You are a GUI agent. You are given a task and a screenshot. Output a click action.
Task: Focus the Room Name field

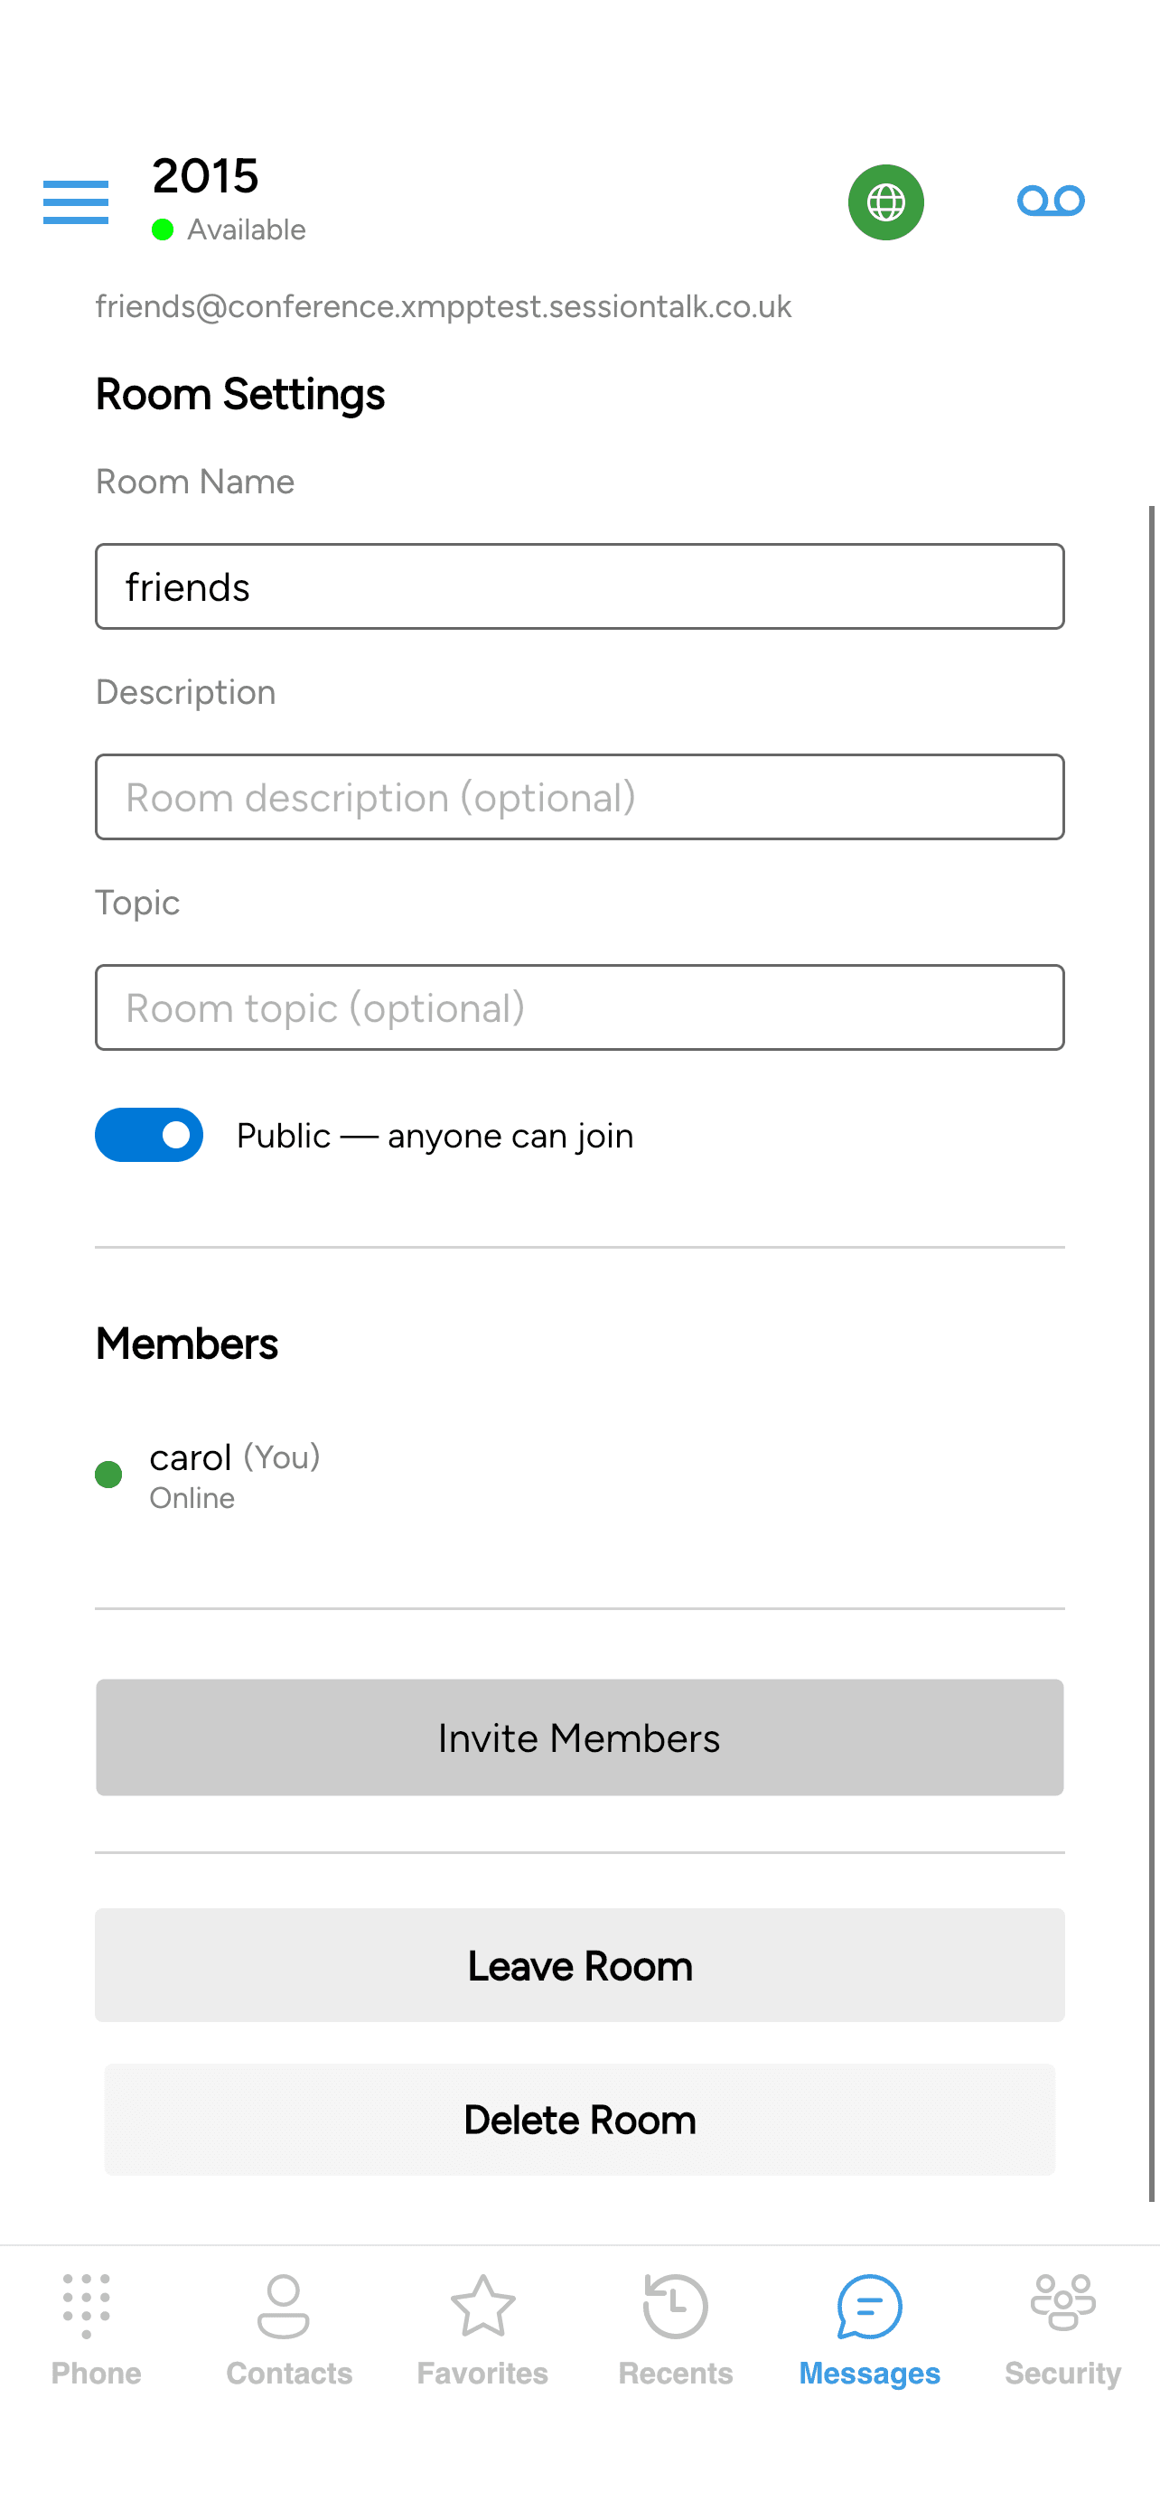click(579, 586)
